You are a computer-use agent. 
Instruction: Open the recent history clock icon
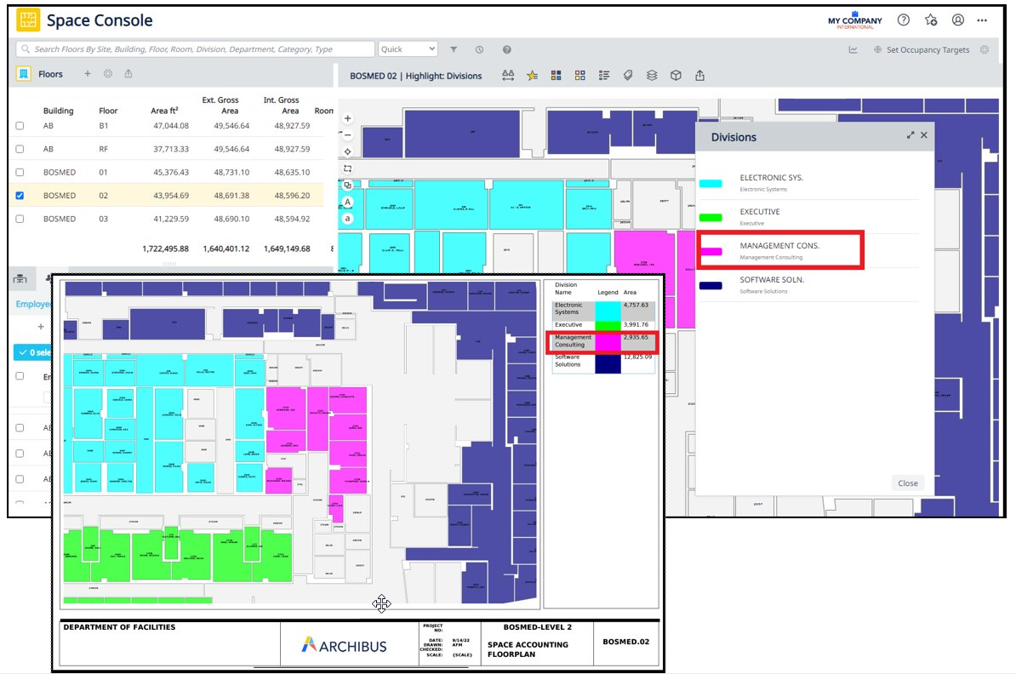click(480, 49)
